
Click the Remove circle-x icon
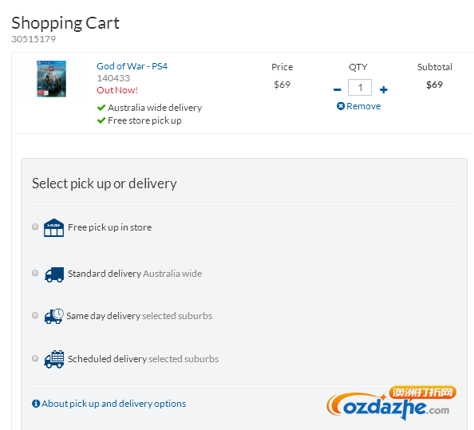coord(341,106)
